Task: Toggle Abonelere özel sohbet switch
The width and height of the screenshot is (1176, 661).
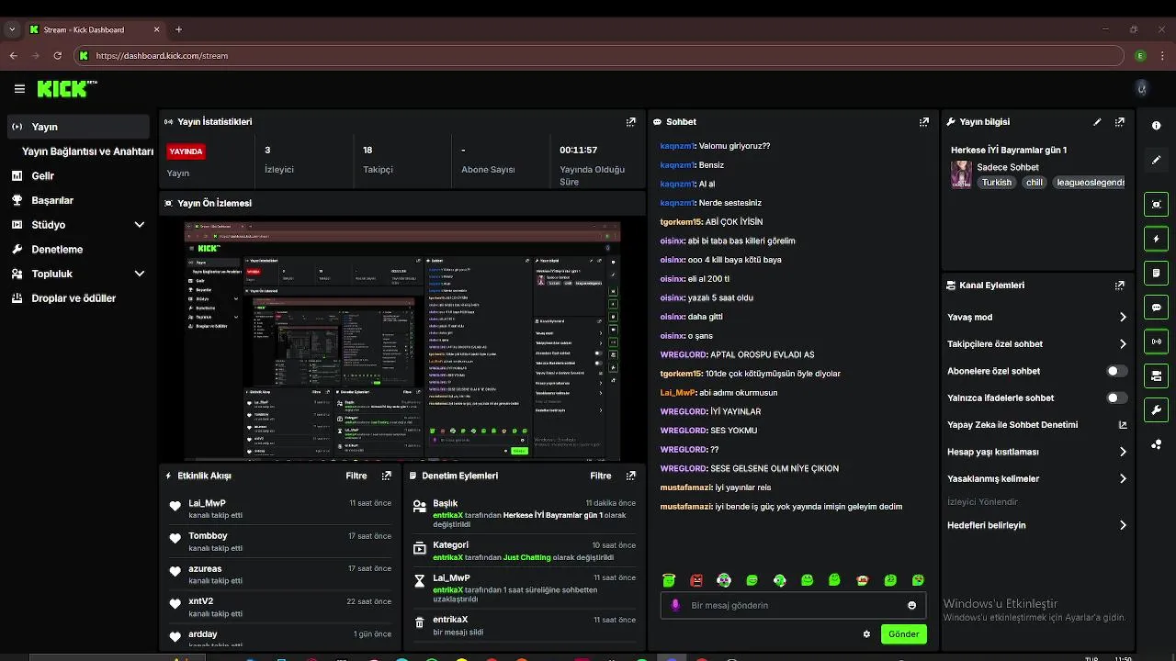Action: [1116, 371]
